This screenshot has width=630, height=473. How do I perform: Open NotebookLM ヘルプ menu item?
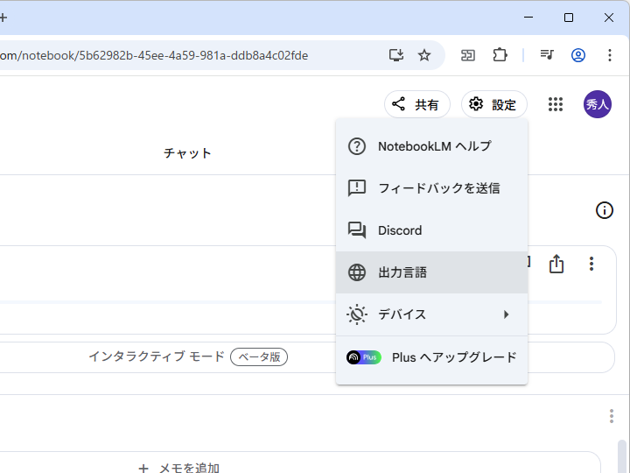point(431,146)
